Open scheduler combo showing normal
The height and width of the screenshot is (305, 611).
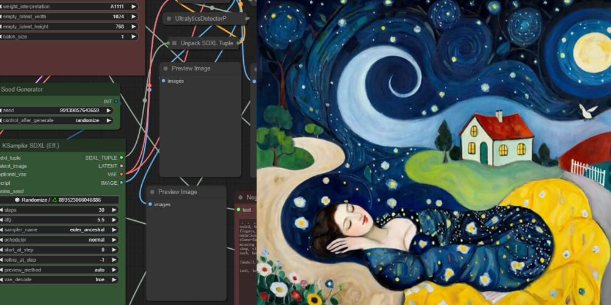(59, 240)
